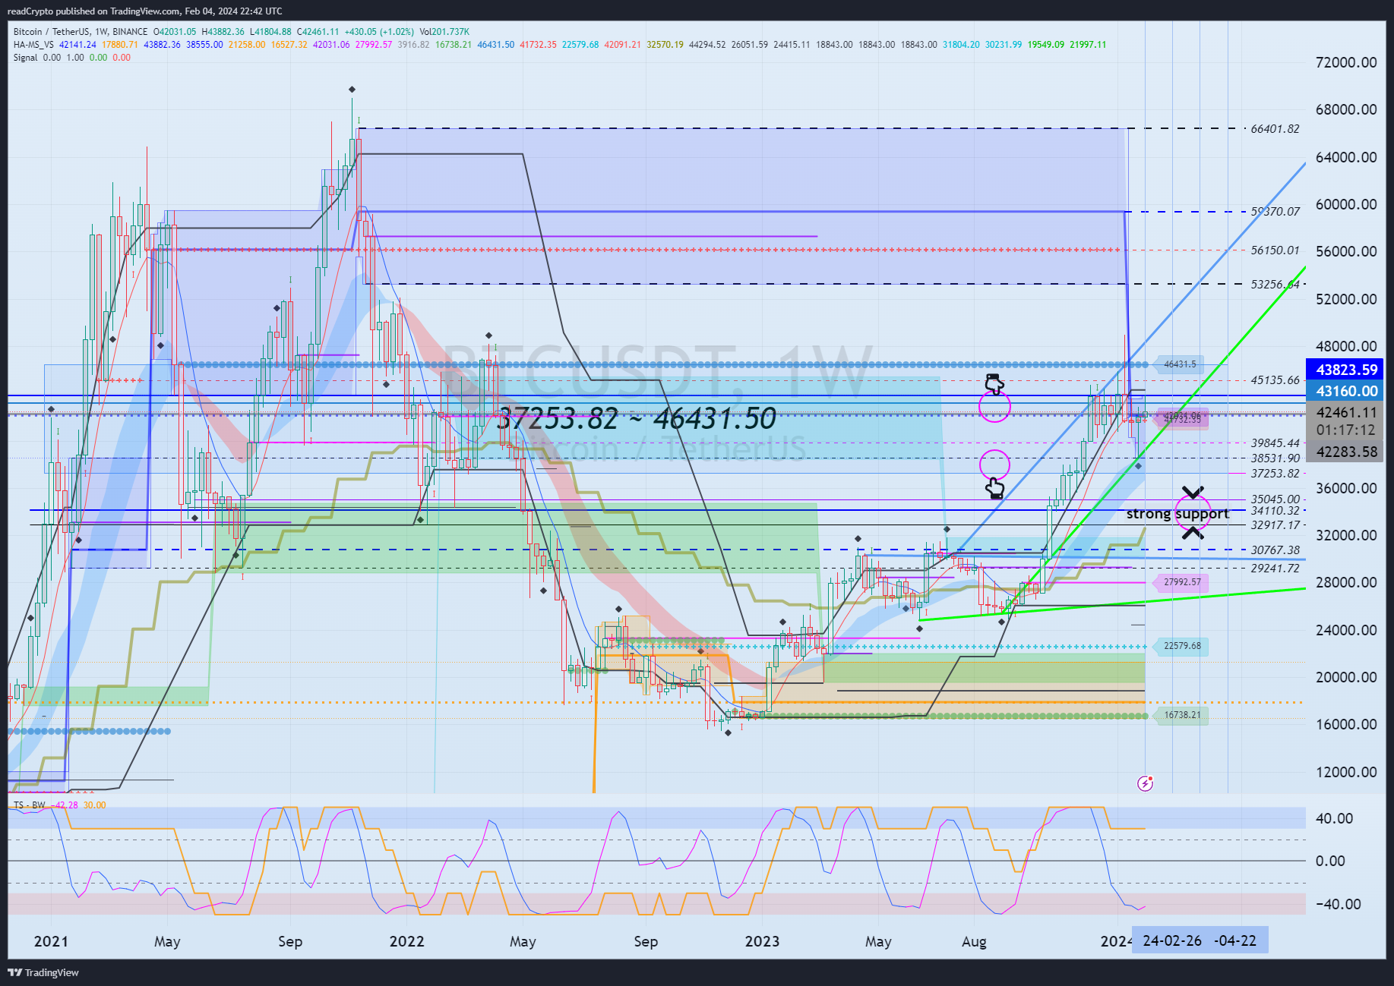
Task: Click the blue 43823.59 price tag
Action: tap(1346, 370)
